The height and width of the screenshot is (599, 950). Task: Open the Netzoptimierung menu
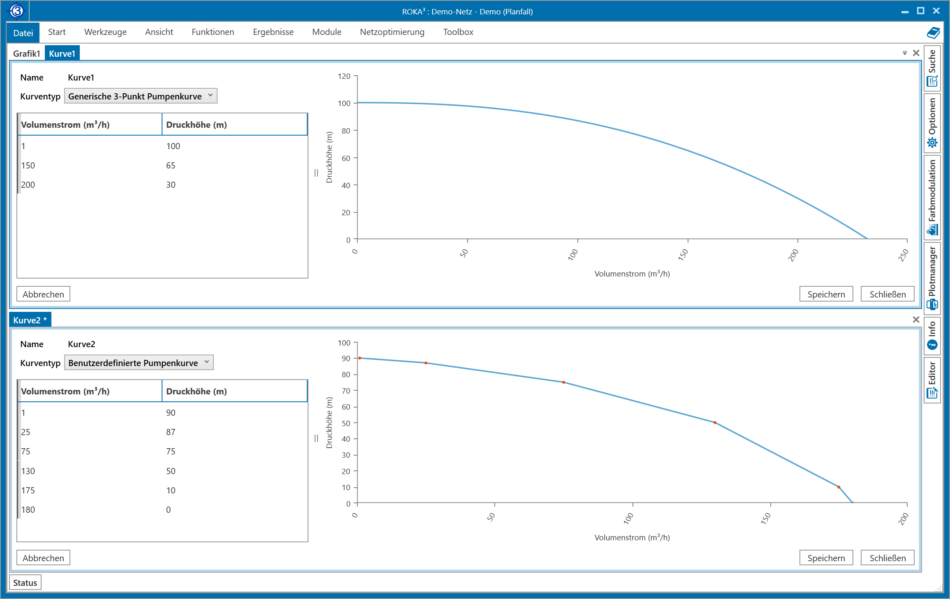click(392, 32)
